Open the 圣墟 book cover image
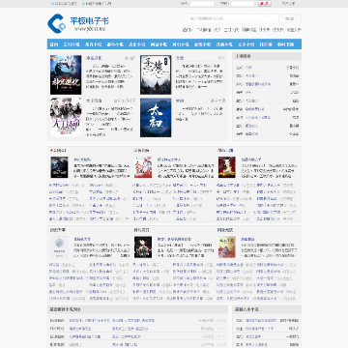This screenshot has height=348, width=348. pyautogui.click(x=156, y=74)
